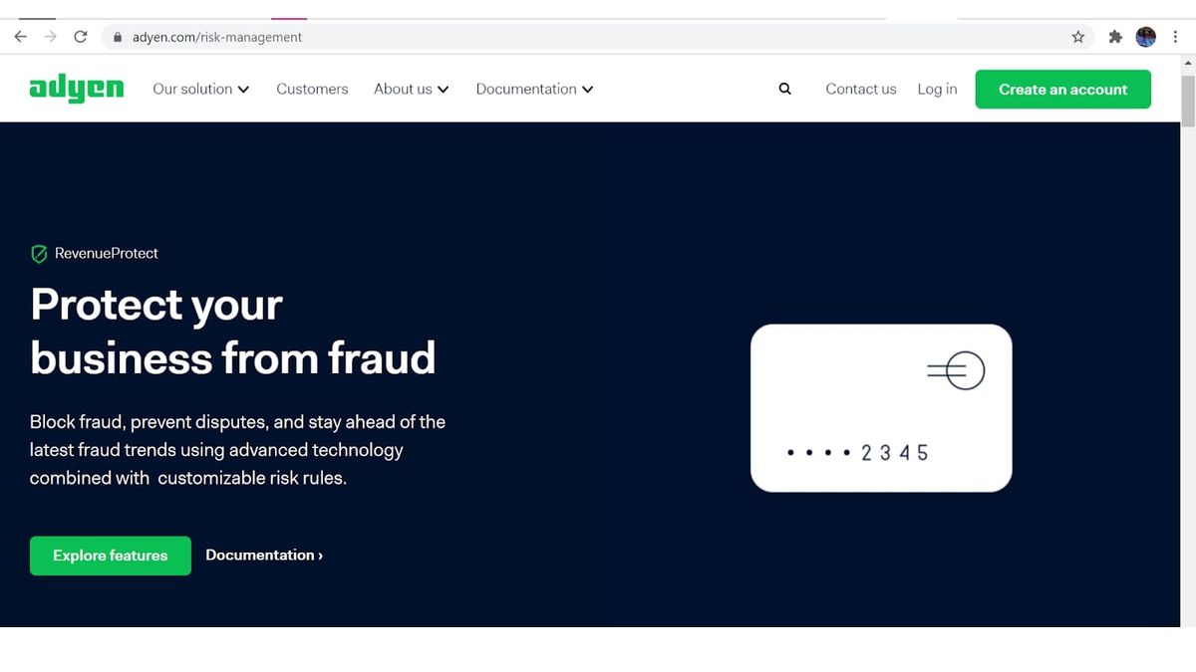Select Log in
This screenshot has height=672, width=1196.
pyautogui.click(x=936, y=89)
